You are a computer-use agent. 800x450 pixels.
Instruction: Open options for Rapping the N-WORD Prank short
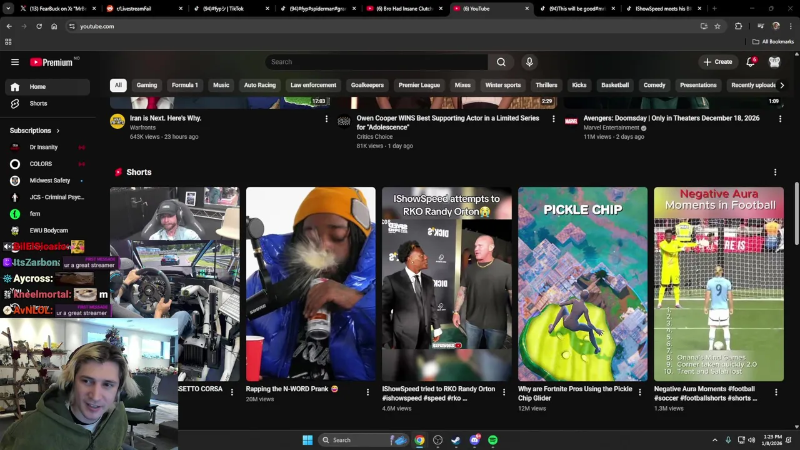367,392
